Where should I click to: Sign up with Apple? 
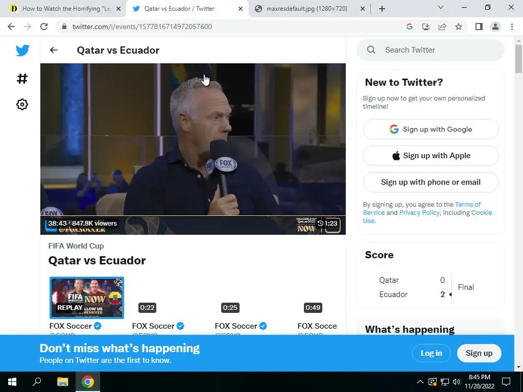431,156
